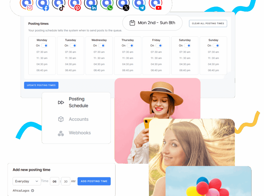Open the Posting Schedule menu item
Image resolution: width=264 pixels, height=196 pixels.
point(76,102)
